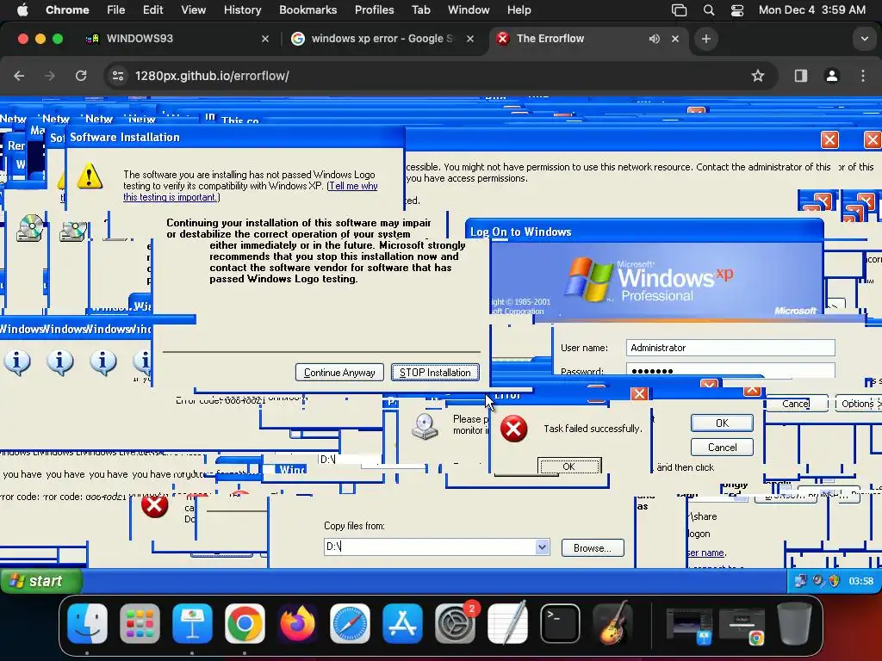Open Terminal from the Dock

click(560, 623)
